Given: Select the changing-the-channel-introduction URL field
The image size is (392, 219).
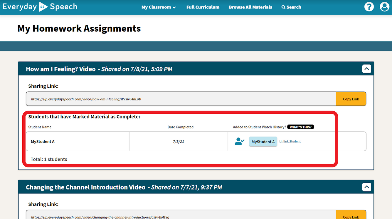Looking at the screenshot, I should tap(181, 215).
